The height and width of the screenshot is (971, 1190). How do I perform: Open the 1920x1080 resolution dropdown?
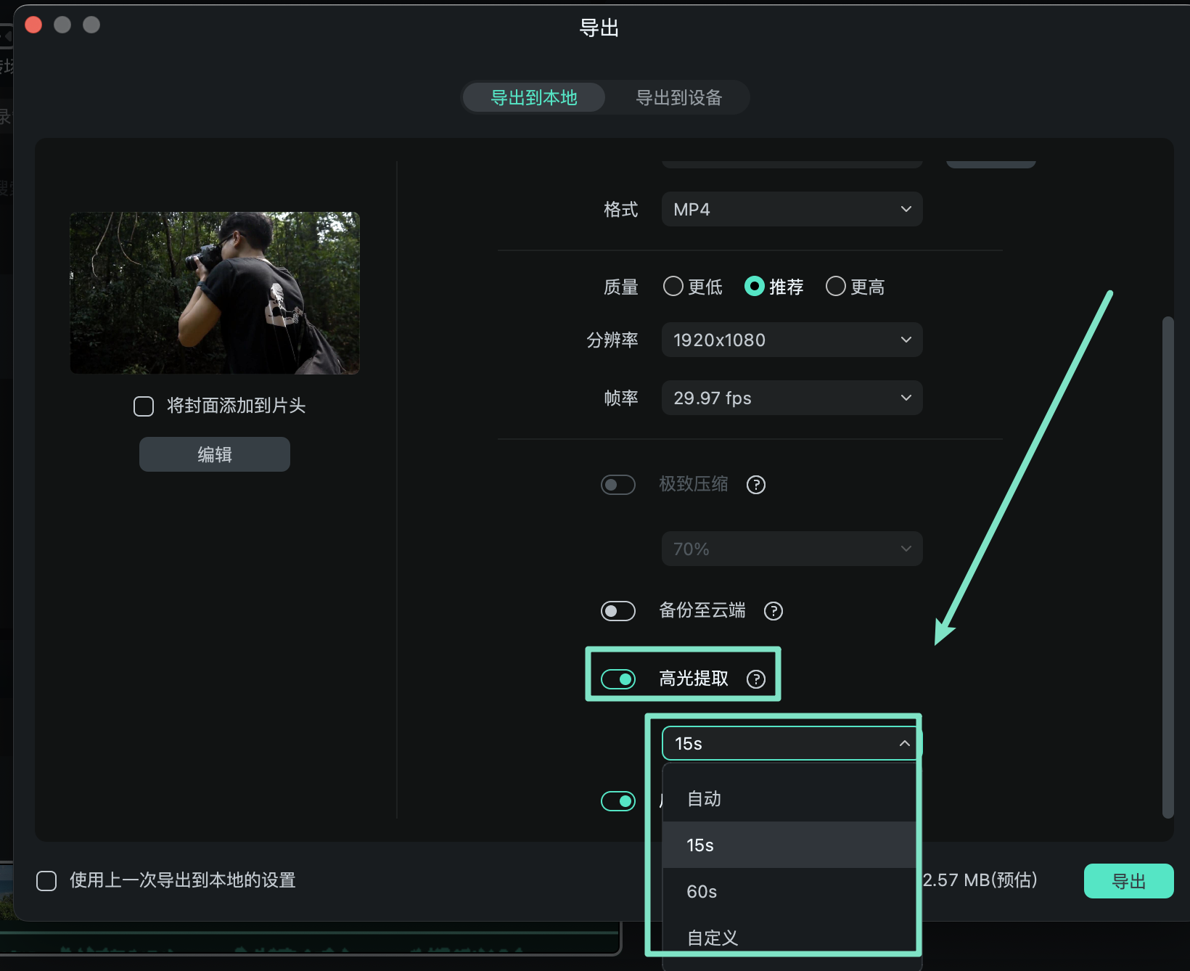[x=791, y=340]
